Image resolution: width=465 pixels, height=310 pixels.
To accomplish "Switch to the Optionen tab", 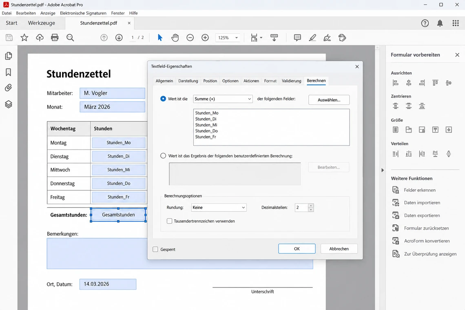I will (x=230, y=81).
